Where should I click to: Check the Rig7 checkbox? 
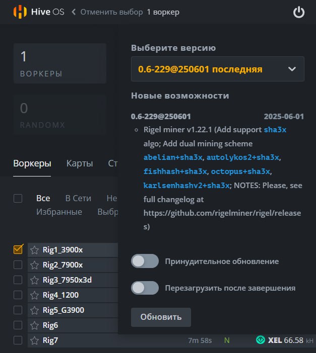pos(18,340)
